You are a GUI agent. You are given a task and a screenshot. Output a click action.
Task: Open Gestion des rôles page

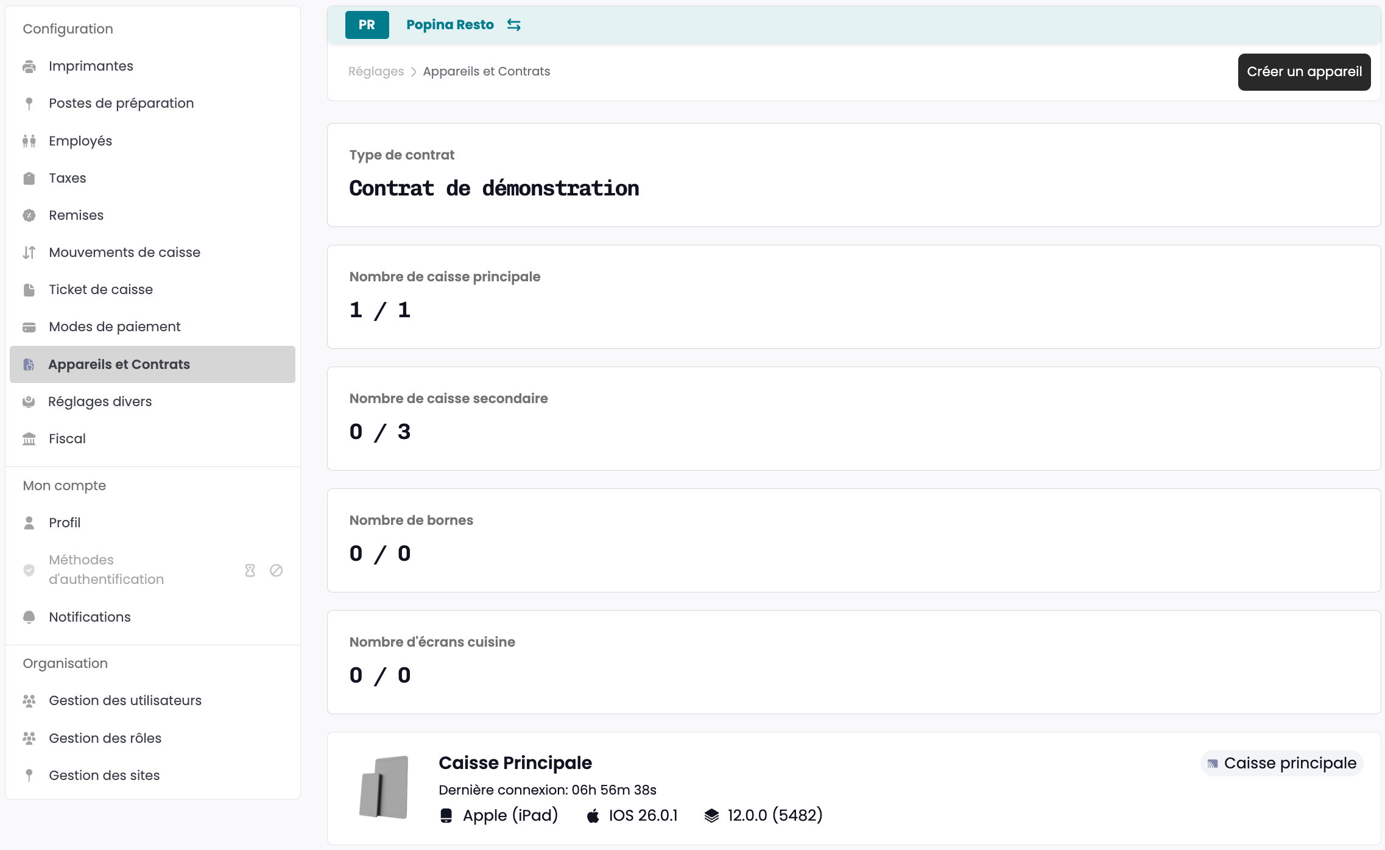pos(105,739)
